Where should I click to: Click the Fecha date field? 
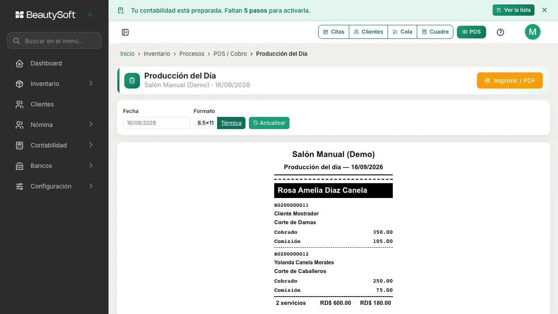point(157,123)
